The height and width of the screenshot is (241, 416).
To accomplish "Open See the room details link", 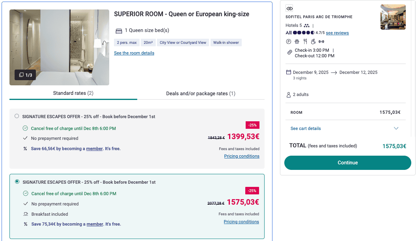I will click(134, 53).
